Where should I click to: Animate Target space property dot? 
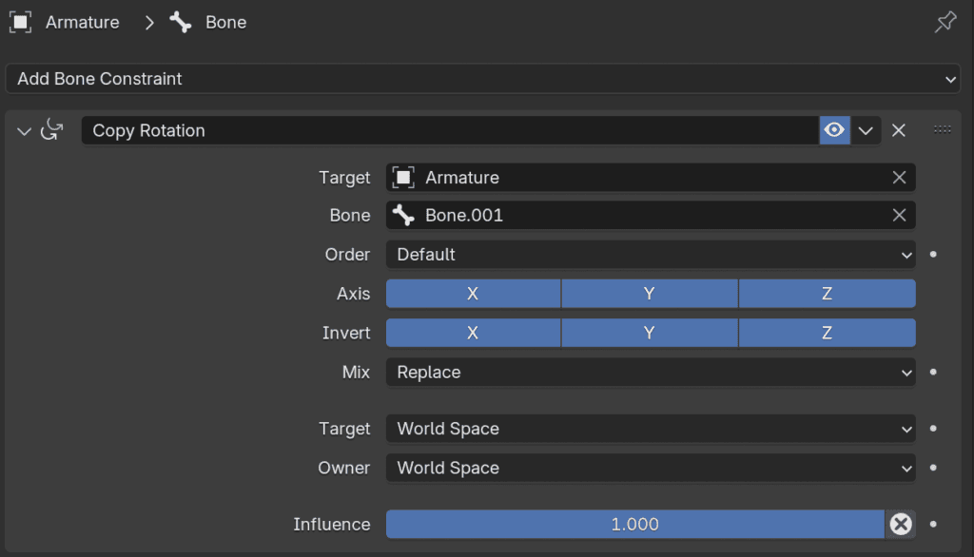pos(933,429)
